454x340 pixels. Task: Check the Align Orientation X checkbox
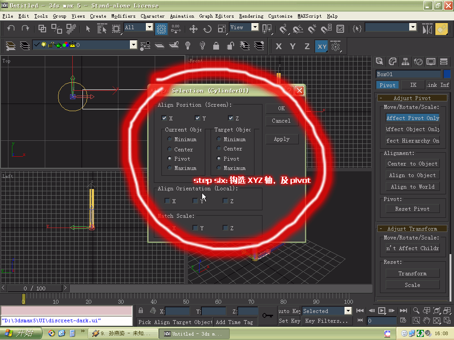point(167,201)
